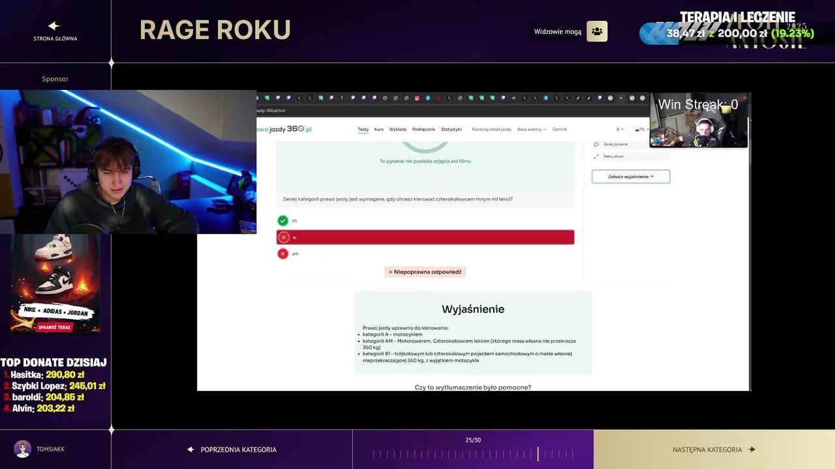Click 'Czy to wytłumaczenie było pomocne?' text
This screenshot has height=469, width=835.
coord(473,388)
